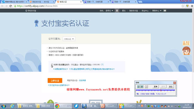Bookmark the page with the star icon

[x=183, y=6]
